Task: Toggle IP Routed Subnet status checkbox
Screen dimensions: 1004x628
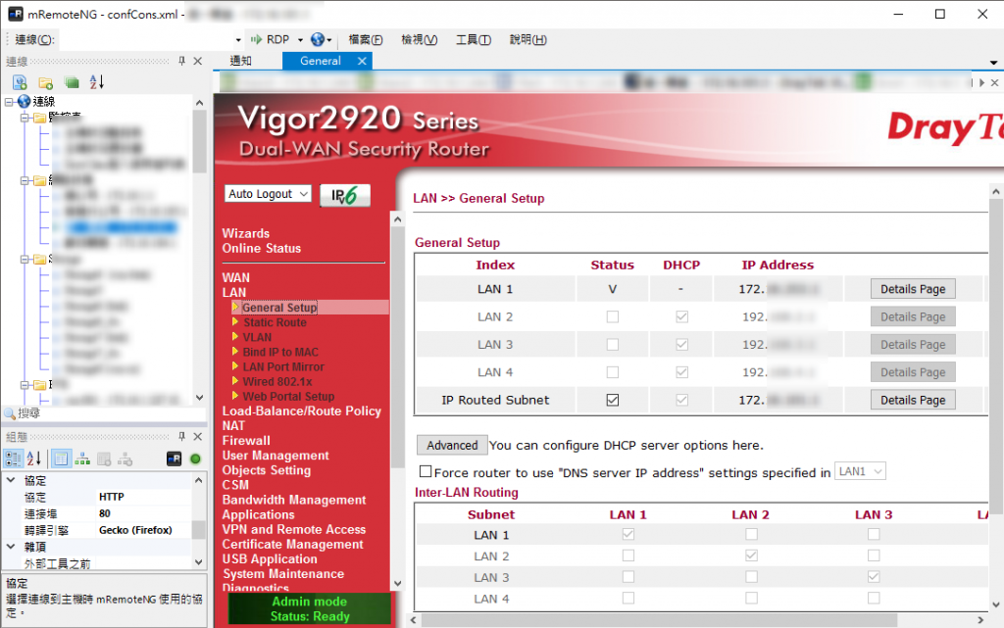Action: click(613, 400)
